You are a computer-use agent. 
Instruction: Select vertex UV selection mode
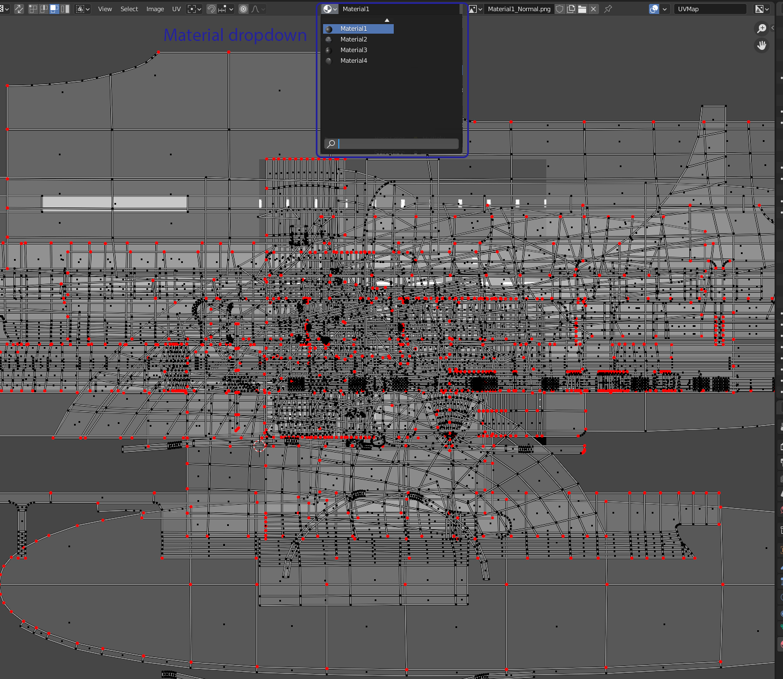pos(33,9)
